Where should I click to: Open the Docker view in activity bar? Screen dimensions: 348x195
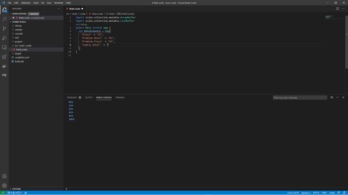pyautogui.click(x=4, y=66)
